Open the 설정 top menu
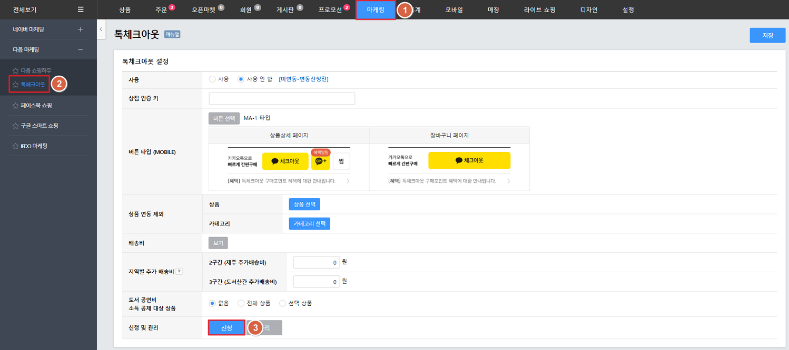The image size is (789, 350). click(x=628, y=10)
